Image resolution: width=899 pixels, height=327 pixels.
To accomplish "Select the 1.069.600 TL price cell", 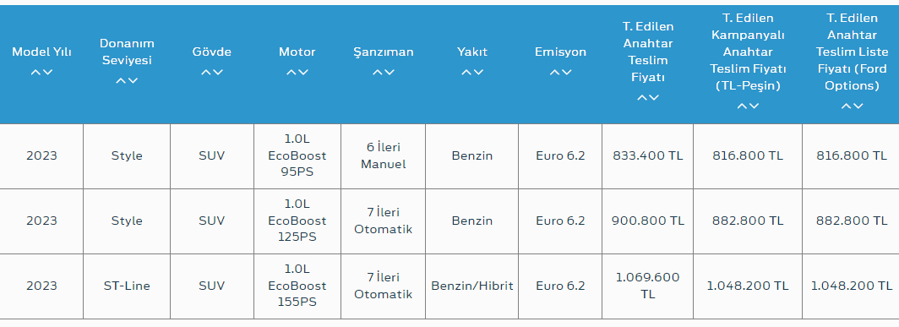I will click(648, 286).
